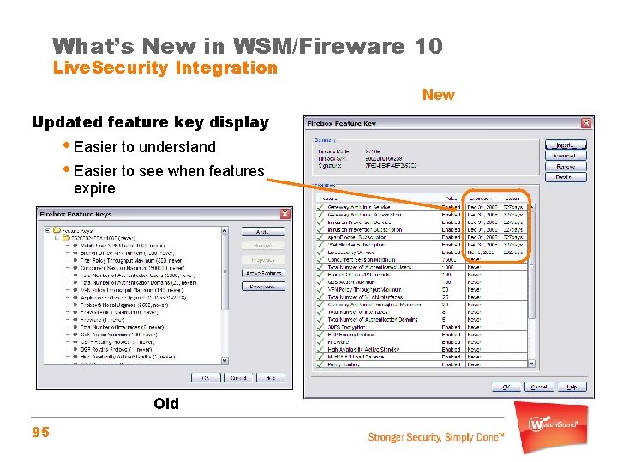Click Remove button in new Feature Key dialog
The width and height of the screenshot is (617, 462).
tap(566, 167)
